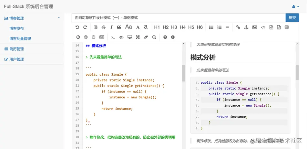Click into the blog title input field
Image resolution: width=307 pixels, height=149 pixels.
click(179, 18)
